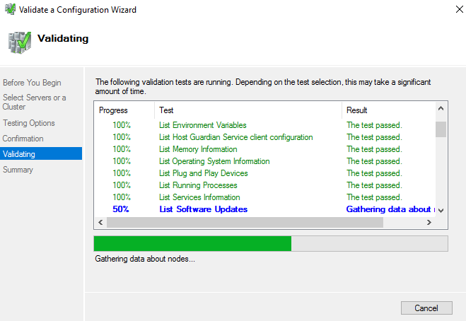Close the Validate a Configuration Wizard window
Screen dimensions: 466x321
(449, 10)
